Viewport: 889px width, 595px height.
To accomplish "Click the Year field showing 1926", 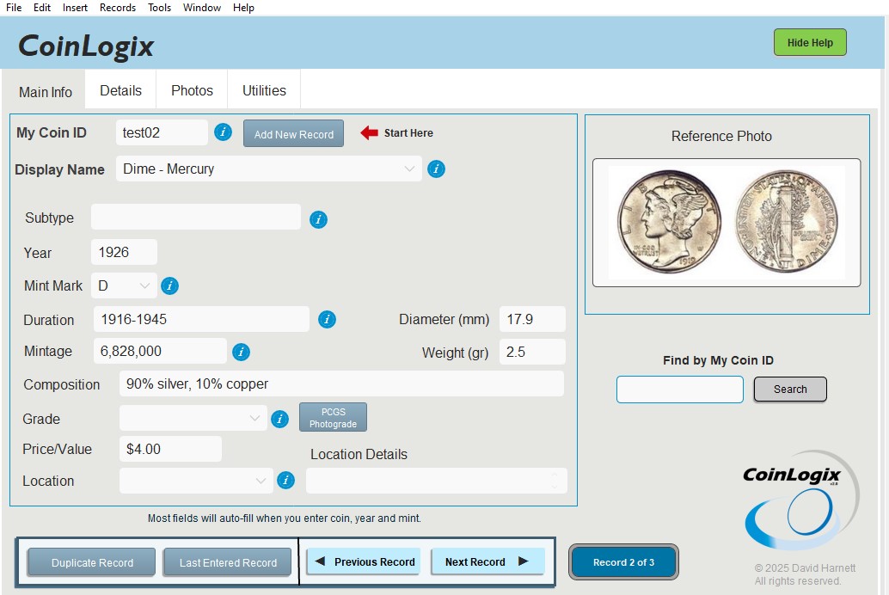I will coord(124,252).
